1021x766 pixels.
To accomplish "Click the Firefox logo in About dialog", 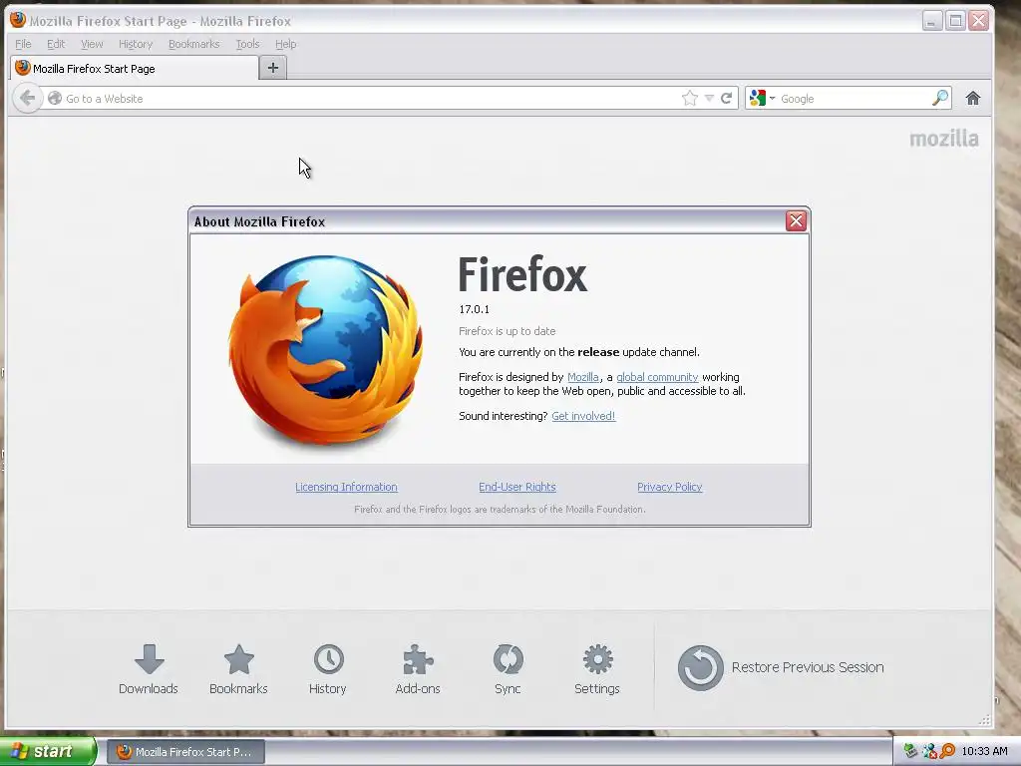I will pos(326,350).
